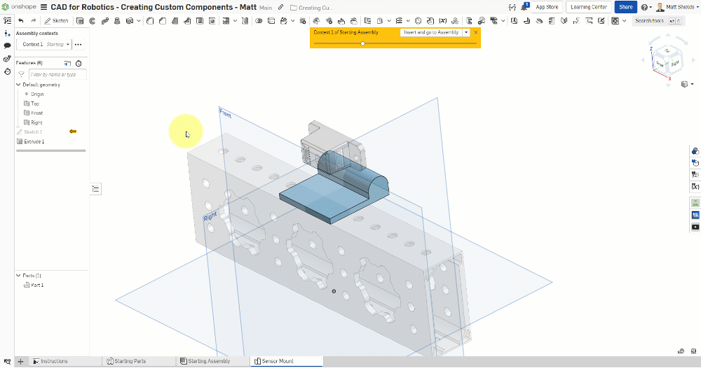The image size is (701, 368).
Task: Open the comments panel icon
Action: point(7,45)
